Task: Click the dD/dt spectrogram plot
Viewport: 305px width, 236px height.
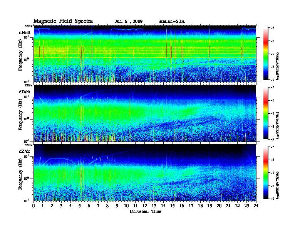Action: (145, 113)
